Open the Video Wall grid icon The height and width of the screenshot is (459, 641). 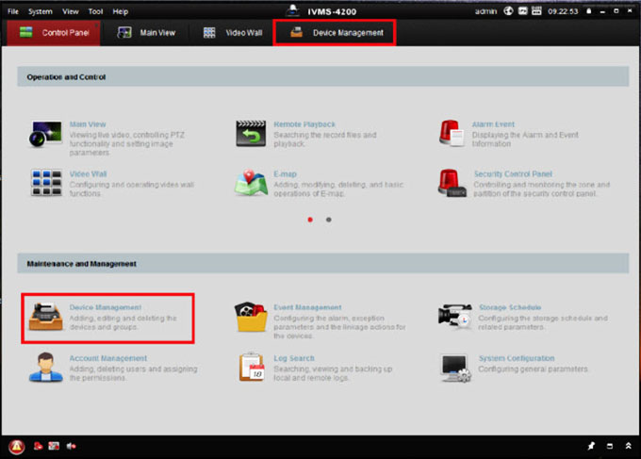coord(46,183)
